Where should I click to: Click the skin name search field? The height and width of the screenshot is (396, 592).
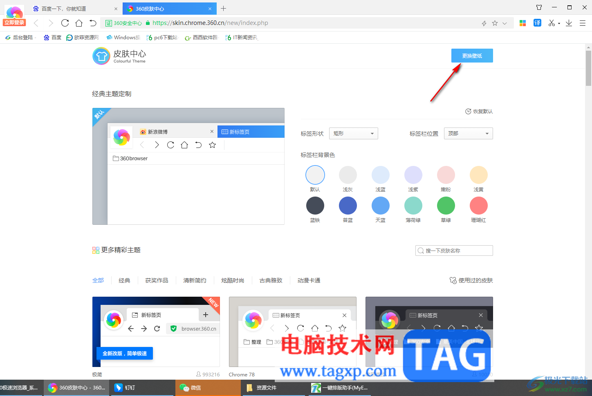click(x=454, y=251)
